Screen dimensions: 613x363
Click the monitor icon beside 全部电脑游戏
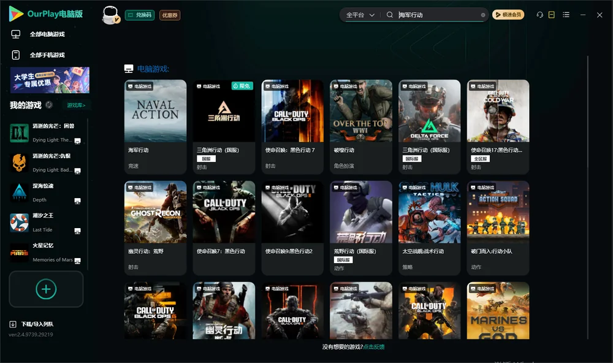tap(16, 34)
